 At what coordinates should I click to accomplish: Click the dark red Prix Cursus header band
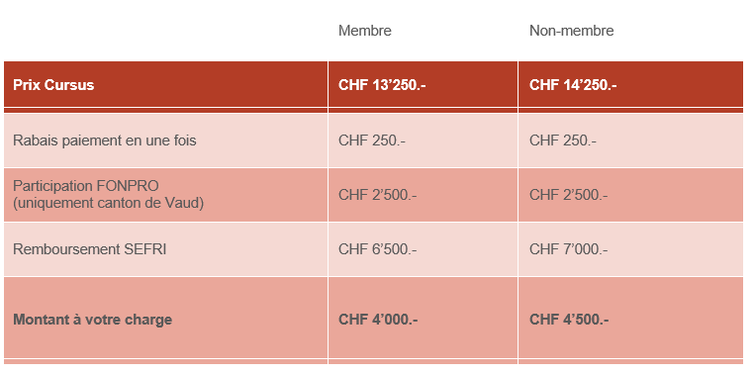click(x=373, y=84)
